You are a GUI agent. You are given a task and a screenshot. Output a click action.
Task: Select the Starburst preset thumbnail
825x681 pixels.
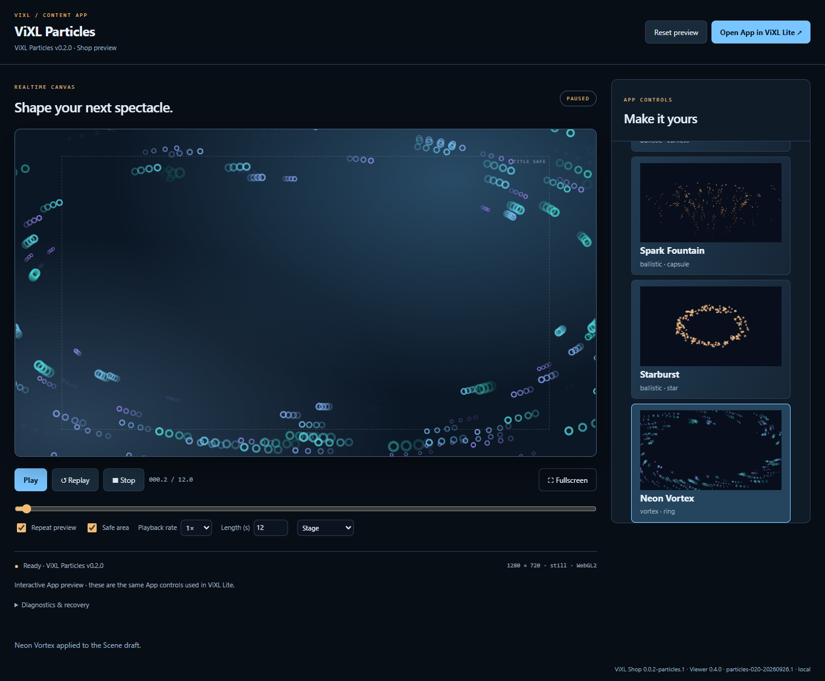click(x=711, y=326)
